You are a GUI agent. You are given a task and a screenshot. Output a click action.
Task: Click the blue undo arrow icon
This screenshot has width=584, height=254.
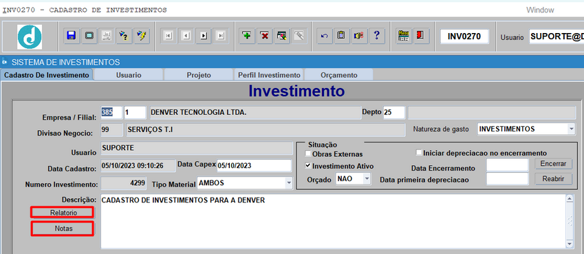325,36
